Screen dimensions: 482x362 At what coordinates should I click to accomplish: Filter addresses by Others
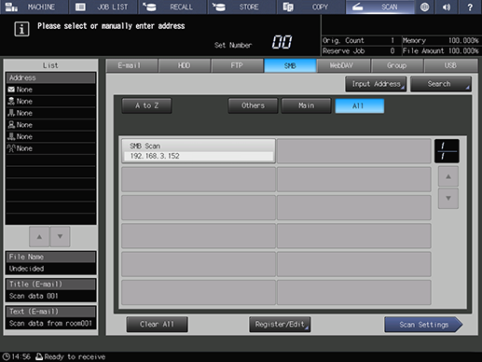(x=253, y=105)
